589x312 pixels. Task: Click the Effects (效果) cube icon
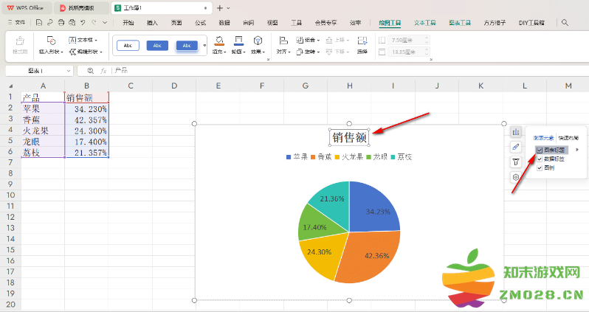pos(258,42)
